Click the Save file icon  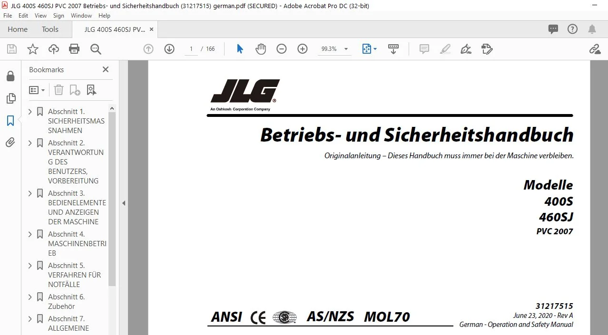tap(12, 49)
